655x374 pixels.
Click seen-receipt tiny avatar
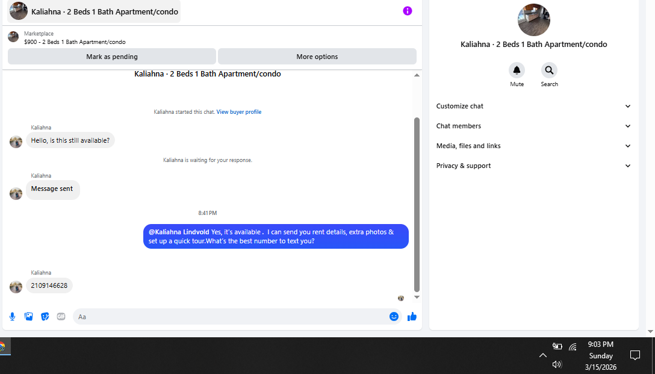pyautogui.click(x=401, y=298)
